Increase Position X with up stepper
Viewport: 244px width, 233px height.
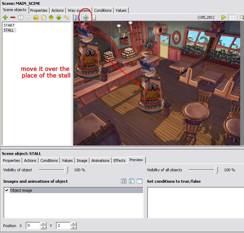(x=43, y=224)
